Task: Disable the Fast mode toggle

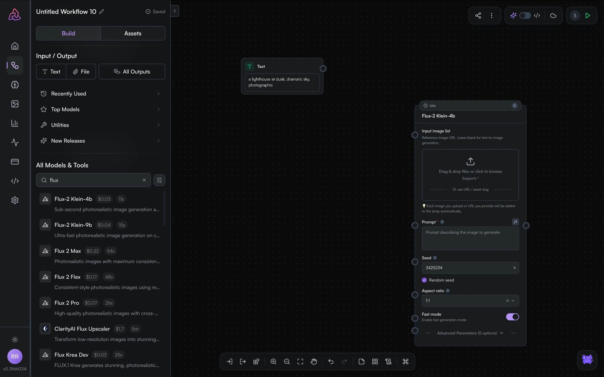Action: 512,317
